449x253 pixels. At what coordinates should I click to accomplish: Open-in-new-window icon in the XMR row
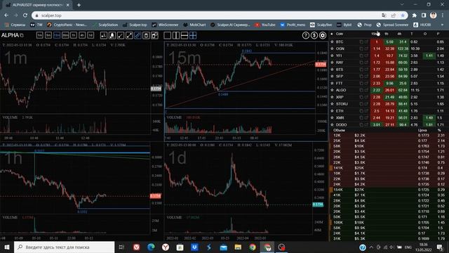(366, 118)
